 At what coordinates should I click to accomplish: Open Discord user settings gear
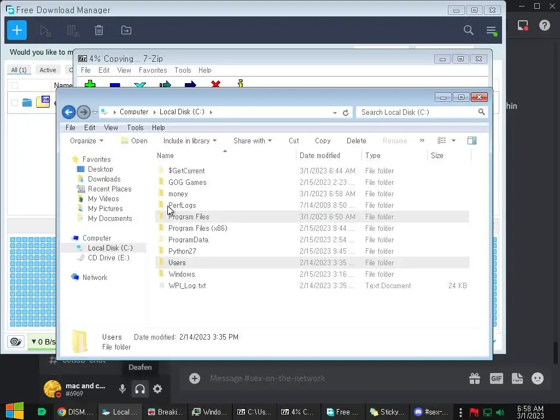click(157, 389)
